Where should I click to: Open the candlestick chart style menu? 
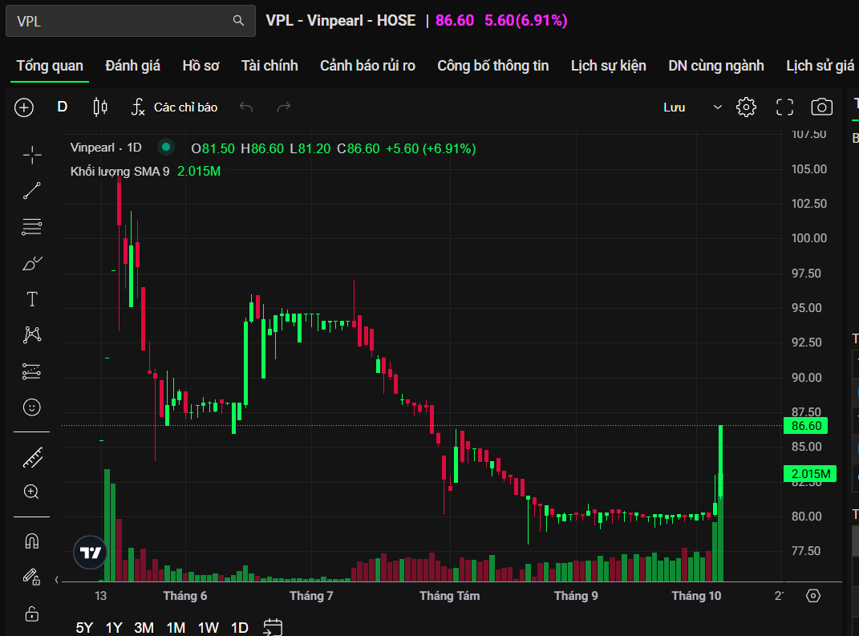click(x=100, y=107)
